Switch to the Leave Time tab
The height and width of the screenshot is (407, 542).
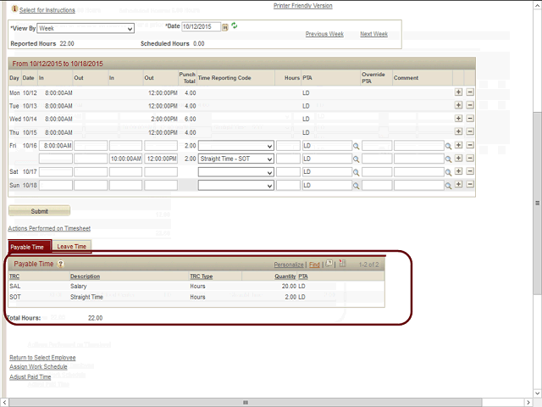[72, 247]
